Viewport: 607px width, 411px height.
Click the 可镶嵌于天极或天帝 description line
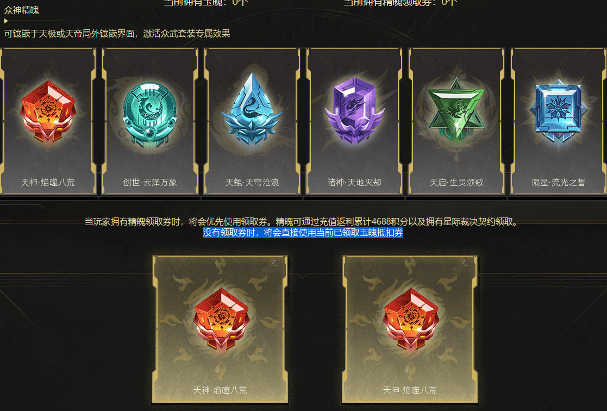(x=117, y=34)
